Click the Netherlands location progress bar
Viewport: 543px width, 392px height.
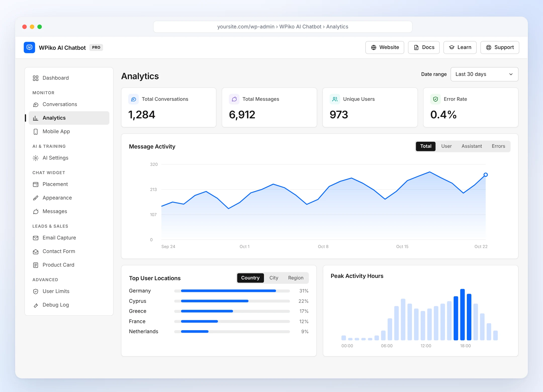coord(232,332)
